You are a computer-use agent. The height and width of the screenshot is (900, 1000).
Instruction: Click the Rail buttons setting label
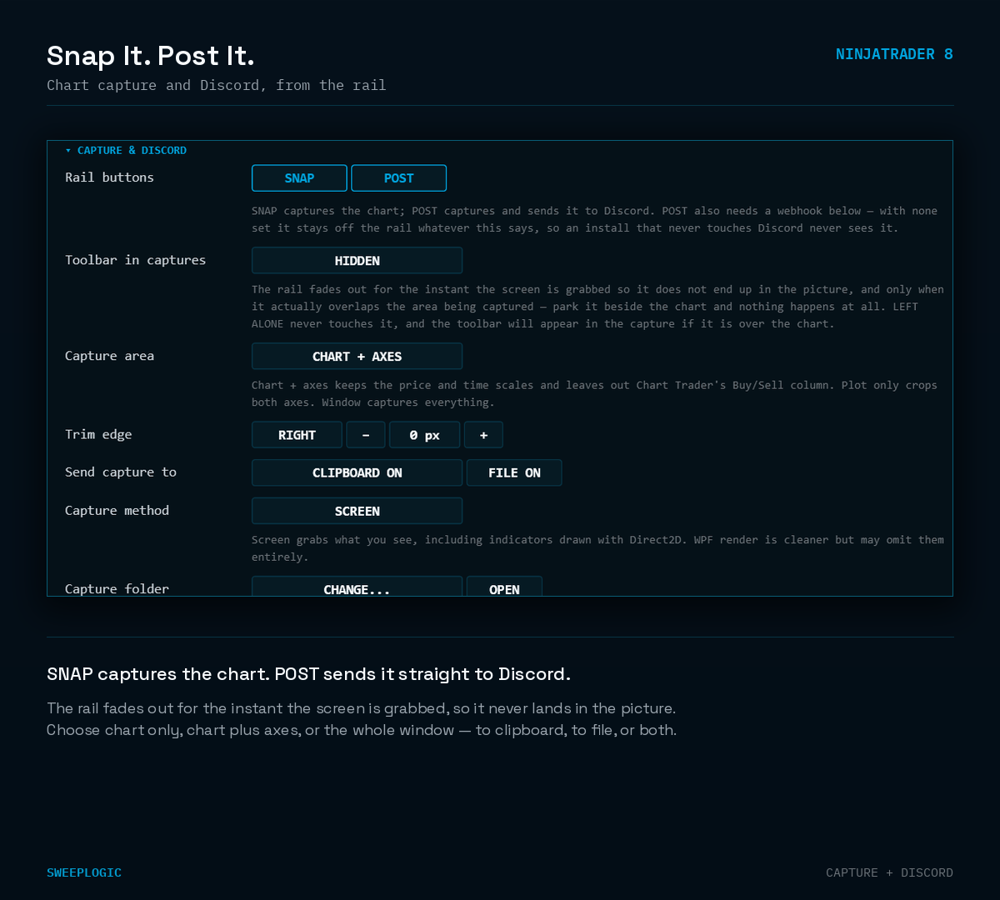tap(109, 177)
